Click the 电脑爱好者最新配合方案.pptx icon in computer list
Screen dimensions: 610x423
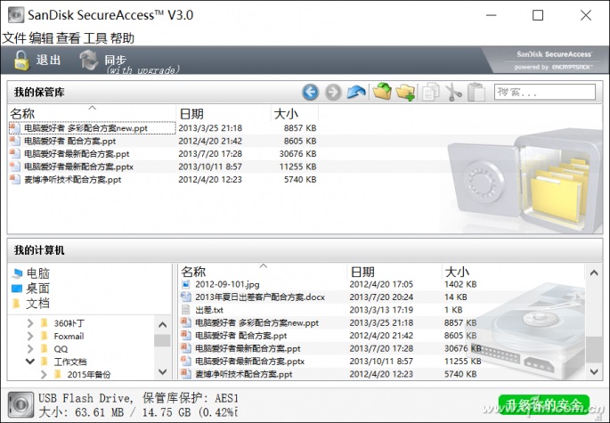click(x=186, y=362)
